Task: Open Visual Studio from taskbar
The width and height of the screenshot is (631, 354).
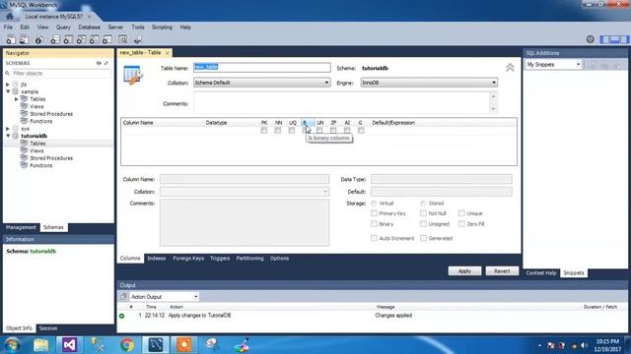Action: 69,345
